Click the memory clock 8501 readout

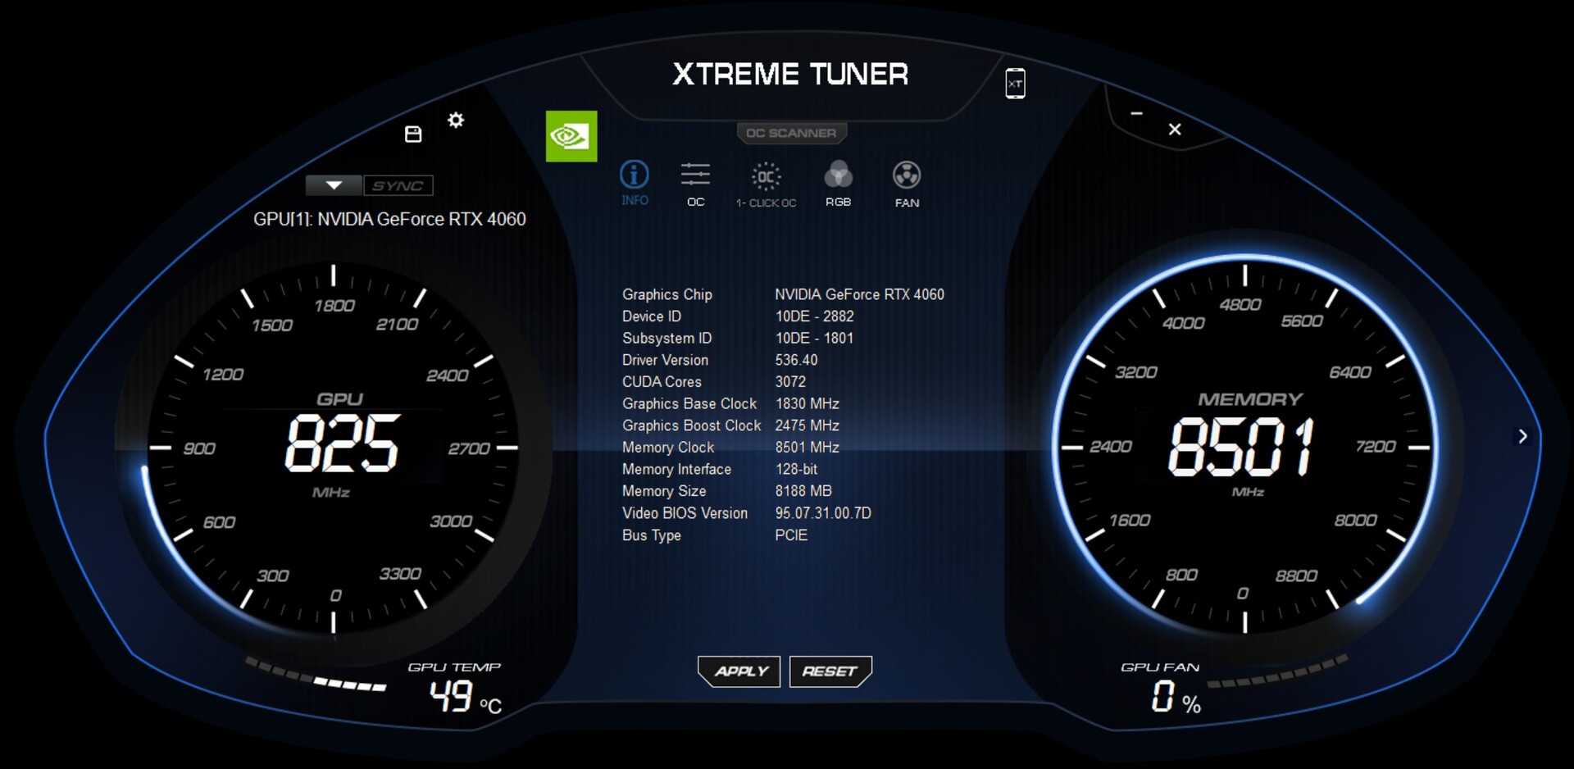tap(1241, 447)
